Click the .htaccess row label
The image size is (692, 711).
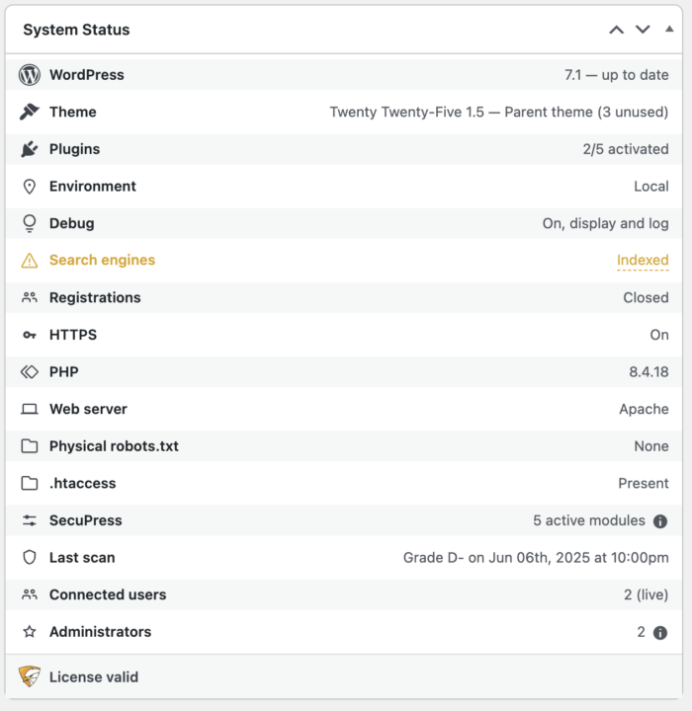coord(83,483)
